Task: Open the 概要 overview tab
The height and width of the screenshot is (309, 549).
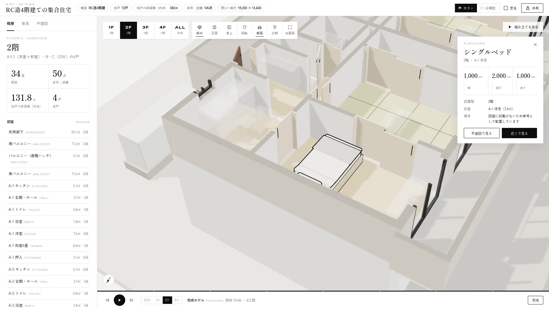Action: click(x=11, y=23)
